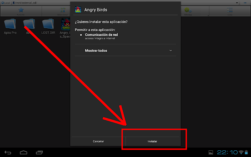This screenshot has width=251, height=157.
Task: Click the Mostrar todos chevron arrow
Action: (x=171, y=51)
